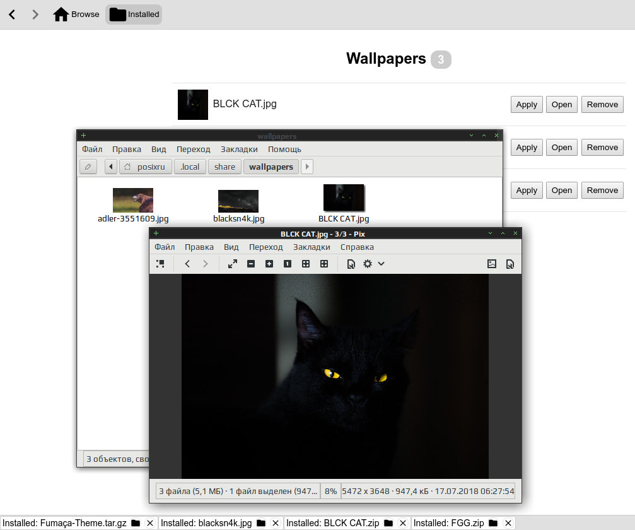The width and height of the screenshot is (635, 530).
Task: Toggle location edit mode in file manager
Action: [88, 167]
